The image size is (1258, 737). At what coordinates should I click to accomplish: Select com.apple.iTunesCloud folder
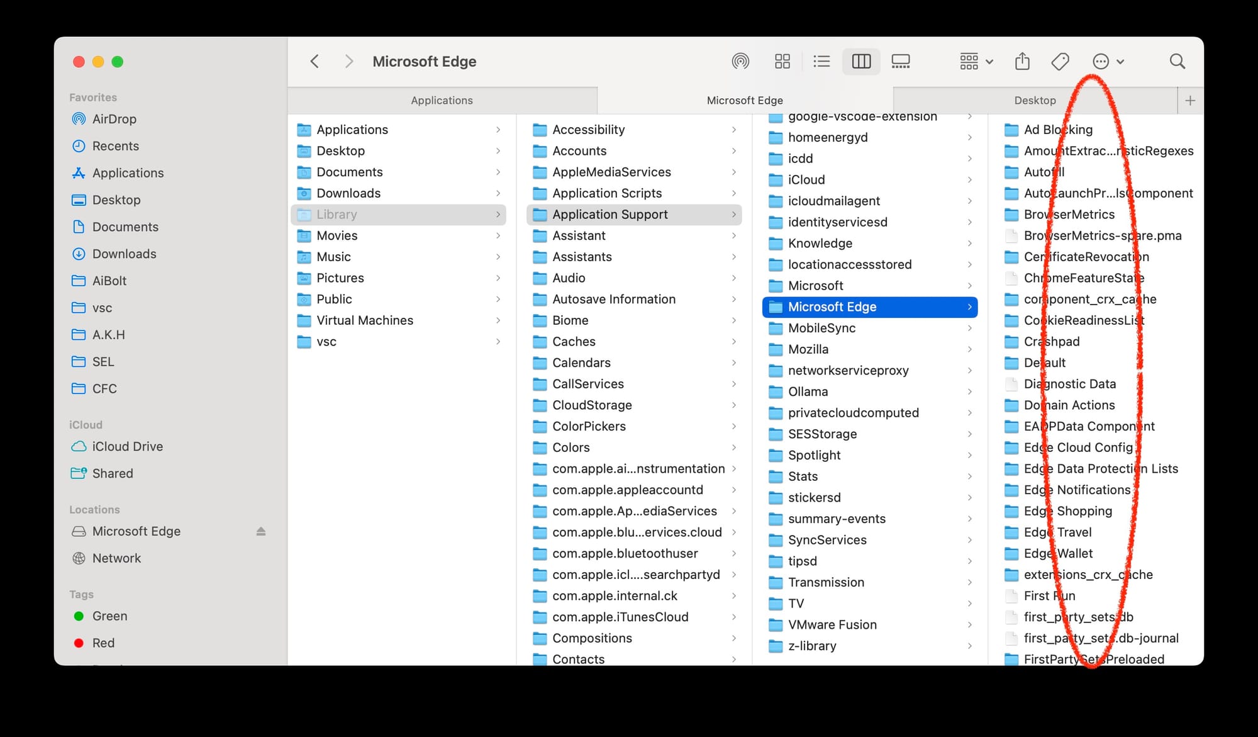click(x=634, y=617)
